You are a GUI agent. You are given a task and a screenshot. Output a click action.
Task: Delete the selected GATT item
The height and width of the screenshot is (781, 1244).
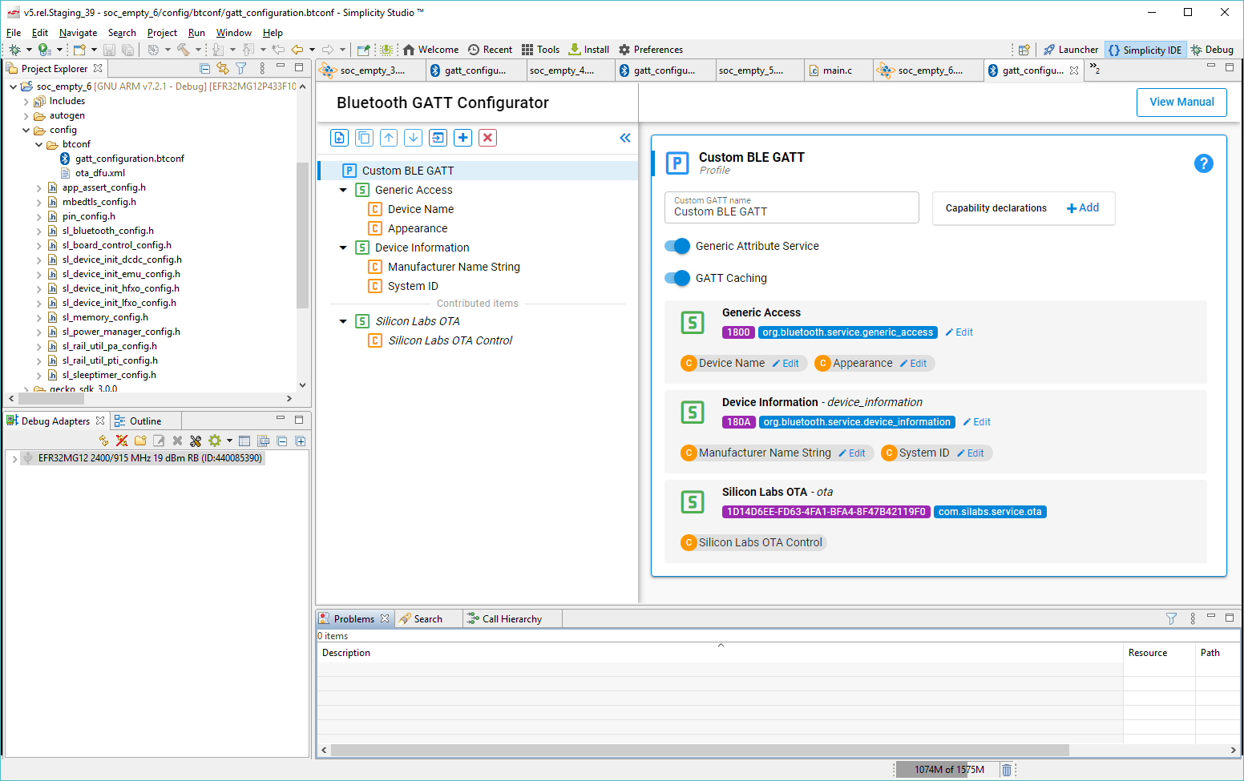[487, 137]
